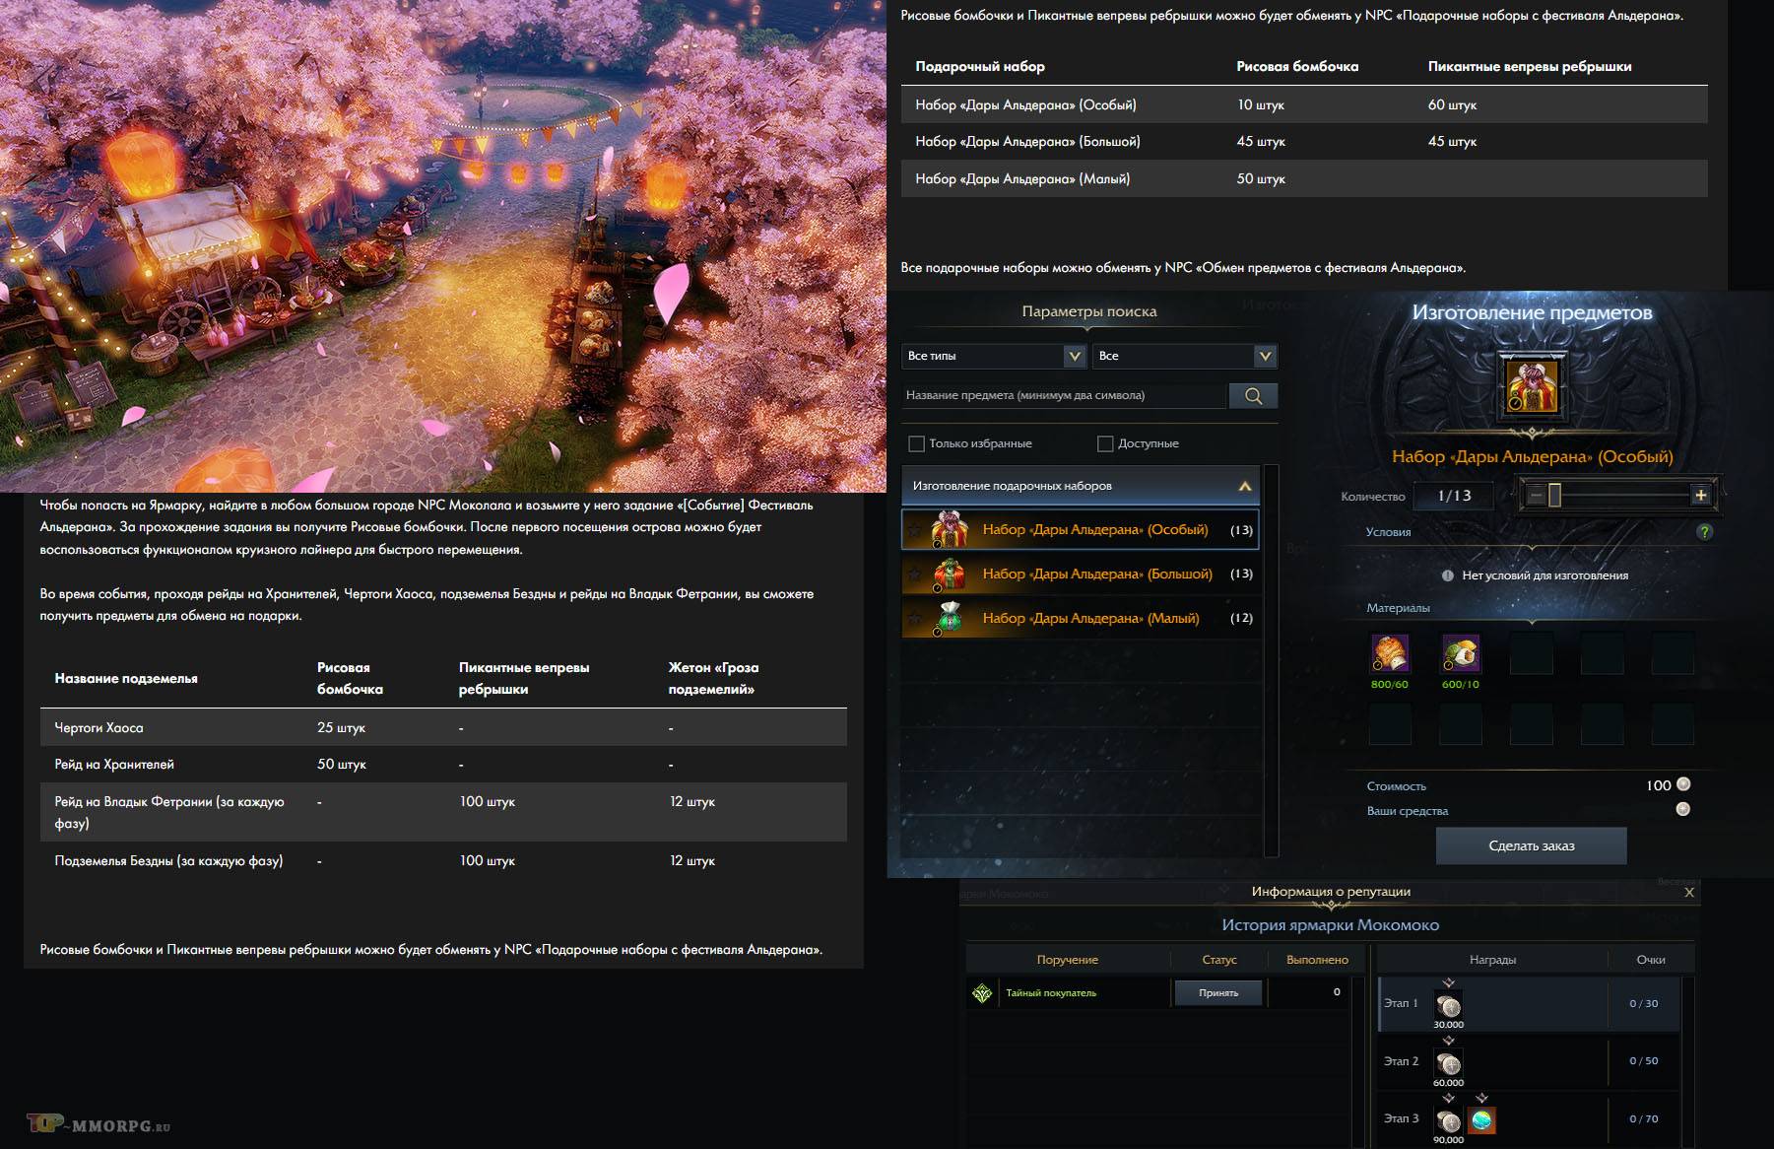Enable the 'Только избранные' checkbox
Screen dimensions: 1774x1149
[x=916, y=443]
